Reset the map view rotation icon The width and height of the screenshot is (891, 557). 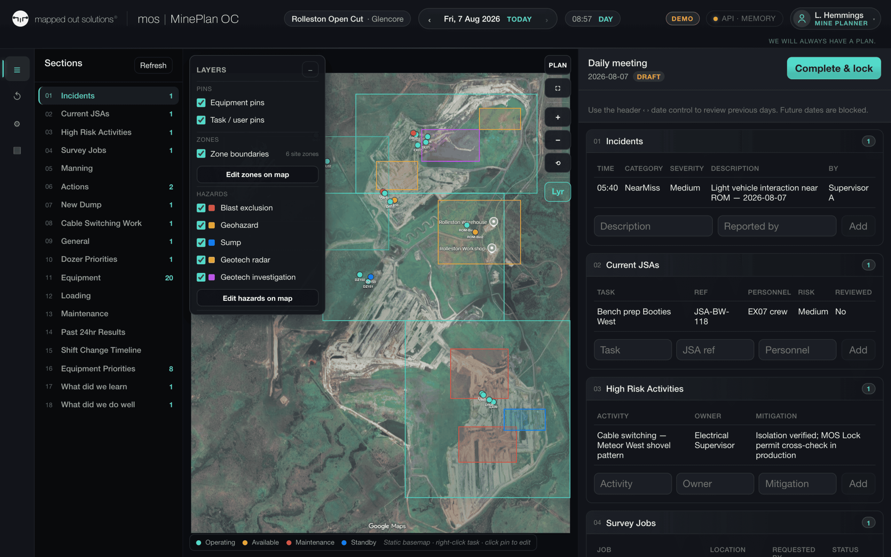[x=558, y=163]
